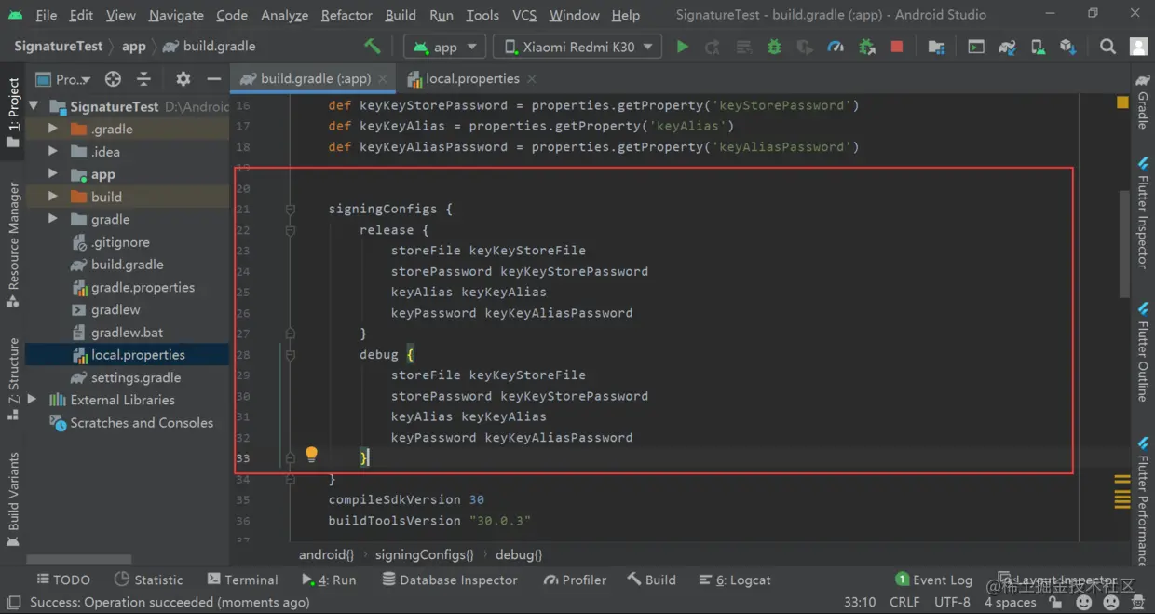Expand the .idea folder
Screen dimensions: 1155x614
53,151
